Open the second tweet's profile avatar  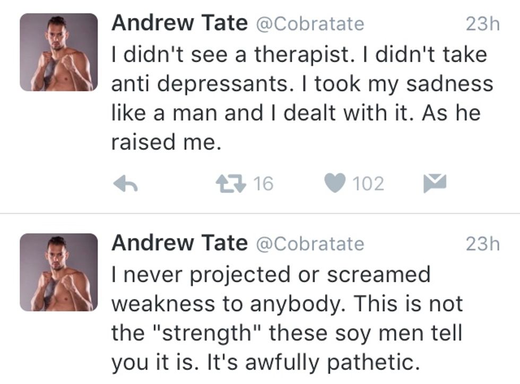coord(59,272)
